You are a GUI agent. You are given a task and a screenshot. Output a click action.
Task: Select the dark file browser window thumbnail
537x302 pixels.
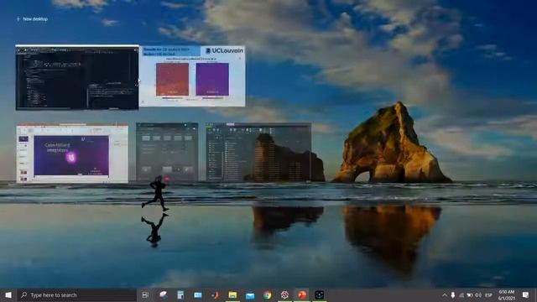click(x=258, y=152)
